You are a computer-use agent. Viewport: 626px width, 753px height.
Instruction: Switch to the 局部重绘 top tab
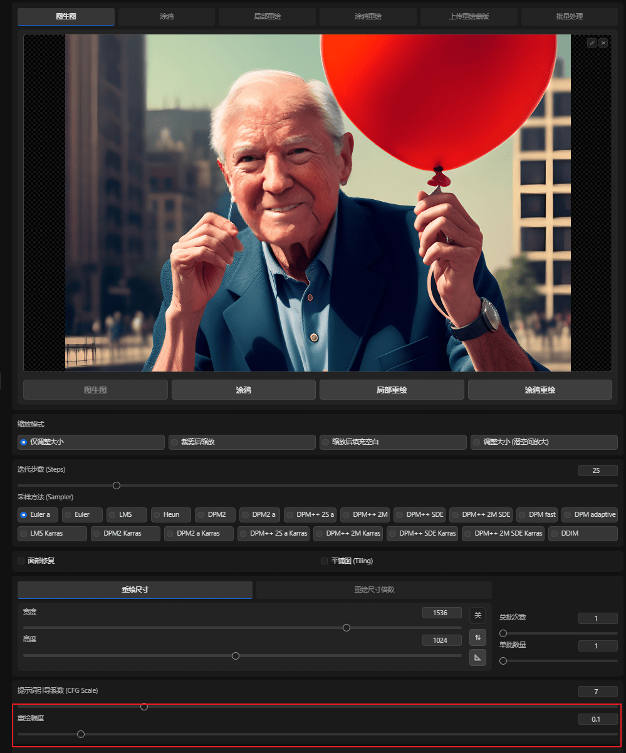tap(267, 17)
